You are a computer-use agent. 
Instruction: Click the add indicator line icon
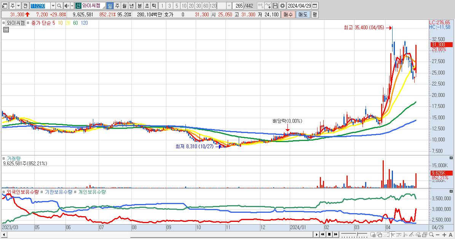(268, 6)
